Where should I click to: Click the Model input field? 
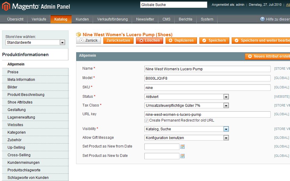[x=207, y=78]
